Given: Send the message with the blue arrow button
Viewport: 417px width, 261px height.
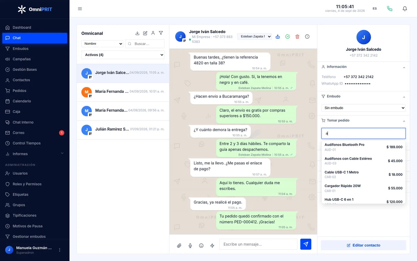Looking at the screenshot, I should point(306,244).
